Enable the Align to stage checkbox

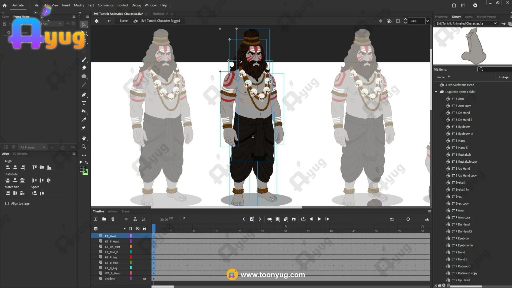(7, 203)
